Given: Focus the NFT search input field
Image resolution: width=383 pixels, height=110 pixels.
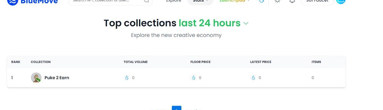Looking at the screenshot, I should click(x=105, y=1).
